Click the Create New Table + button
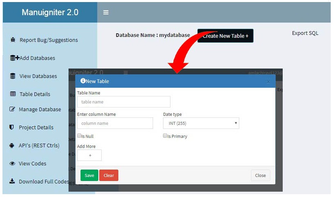This screenshot has height=197, width=334. (225, 36)
